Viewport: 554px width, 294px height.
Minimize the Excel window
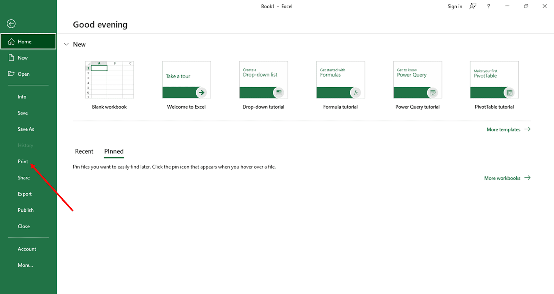507,6
